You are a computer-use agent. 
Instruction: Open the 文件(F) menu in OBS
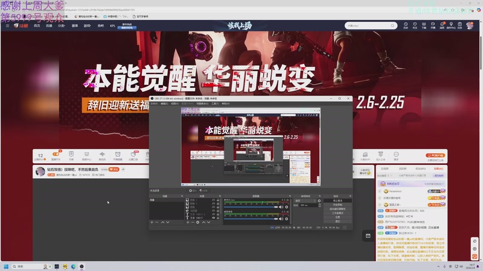pyautogui.click(x=154, y=104)
